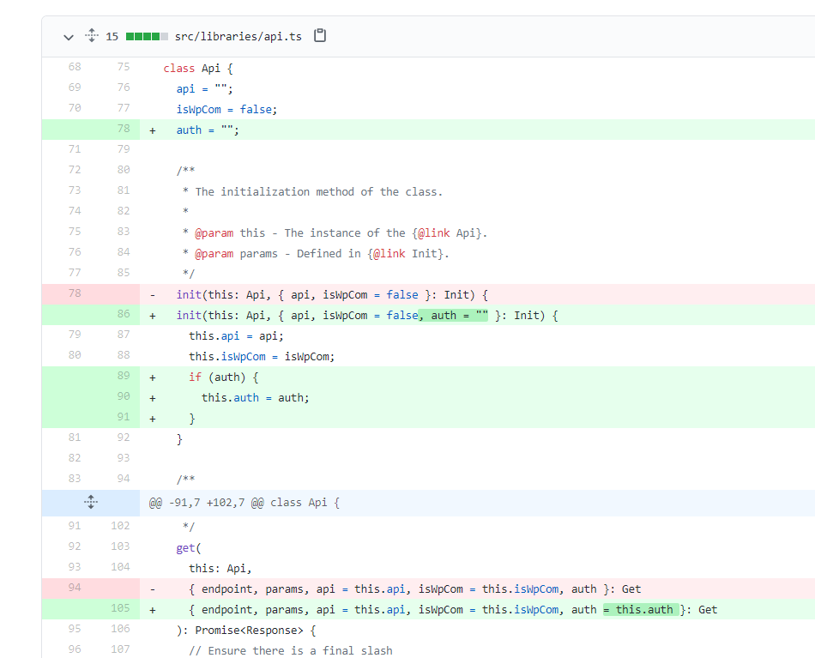The image size is (815, 658).
Task: Select added line number 105
Action: (120, 609)
